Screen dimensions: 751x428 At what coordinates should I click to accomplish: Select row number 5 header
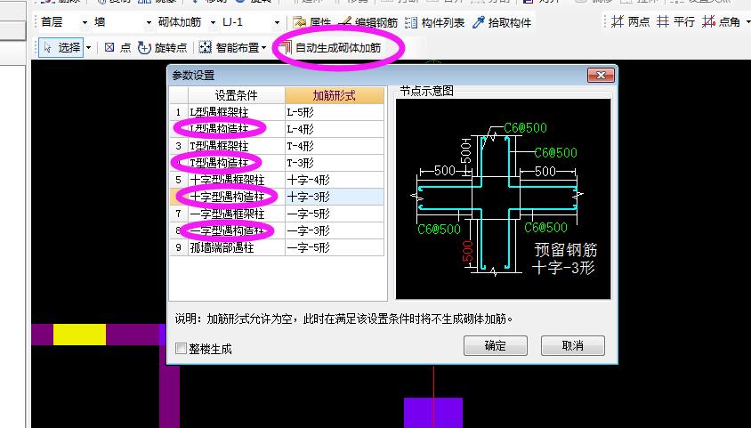point(179,180)
